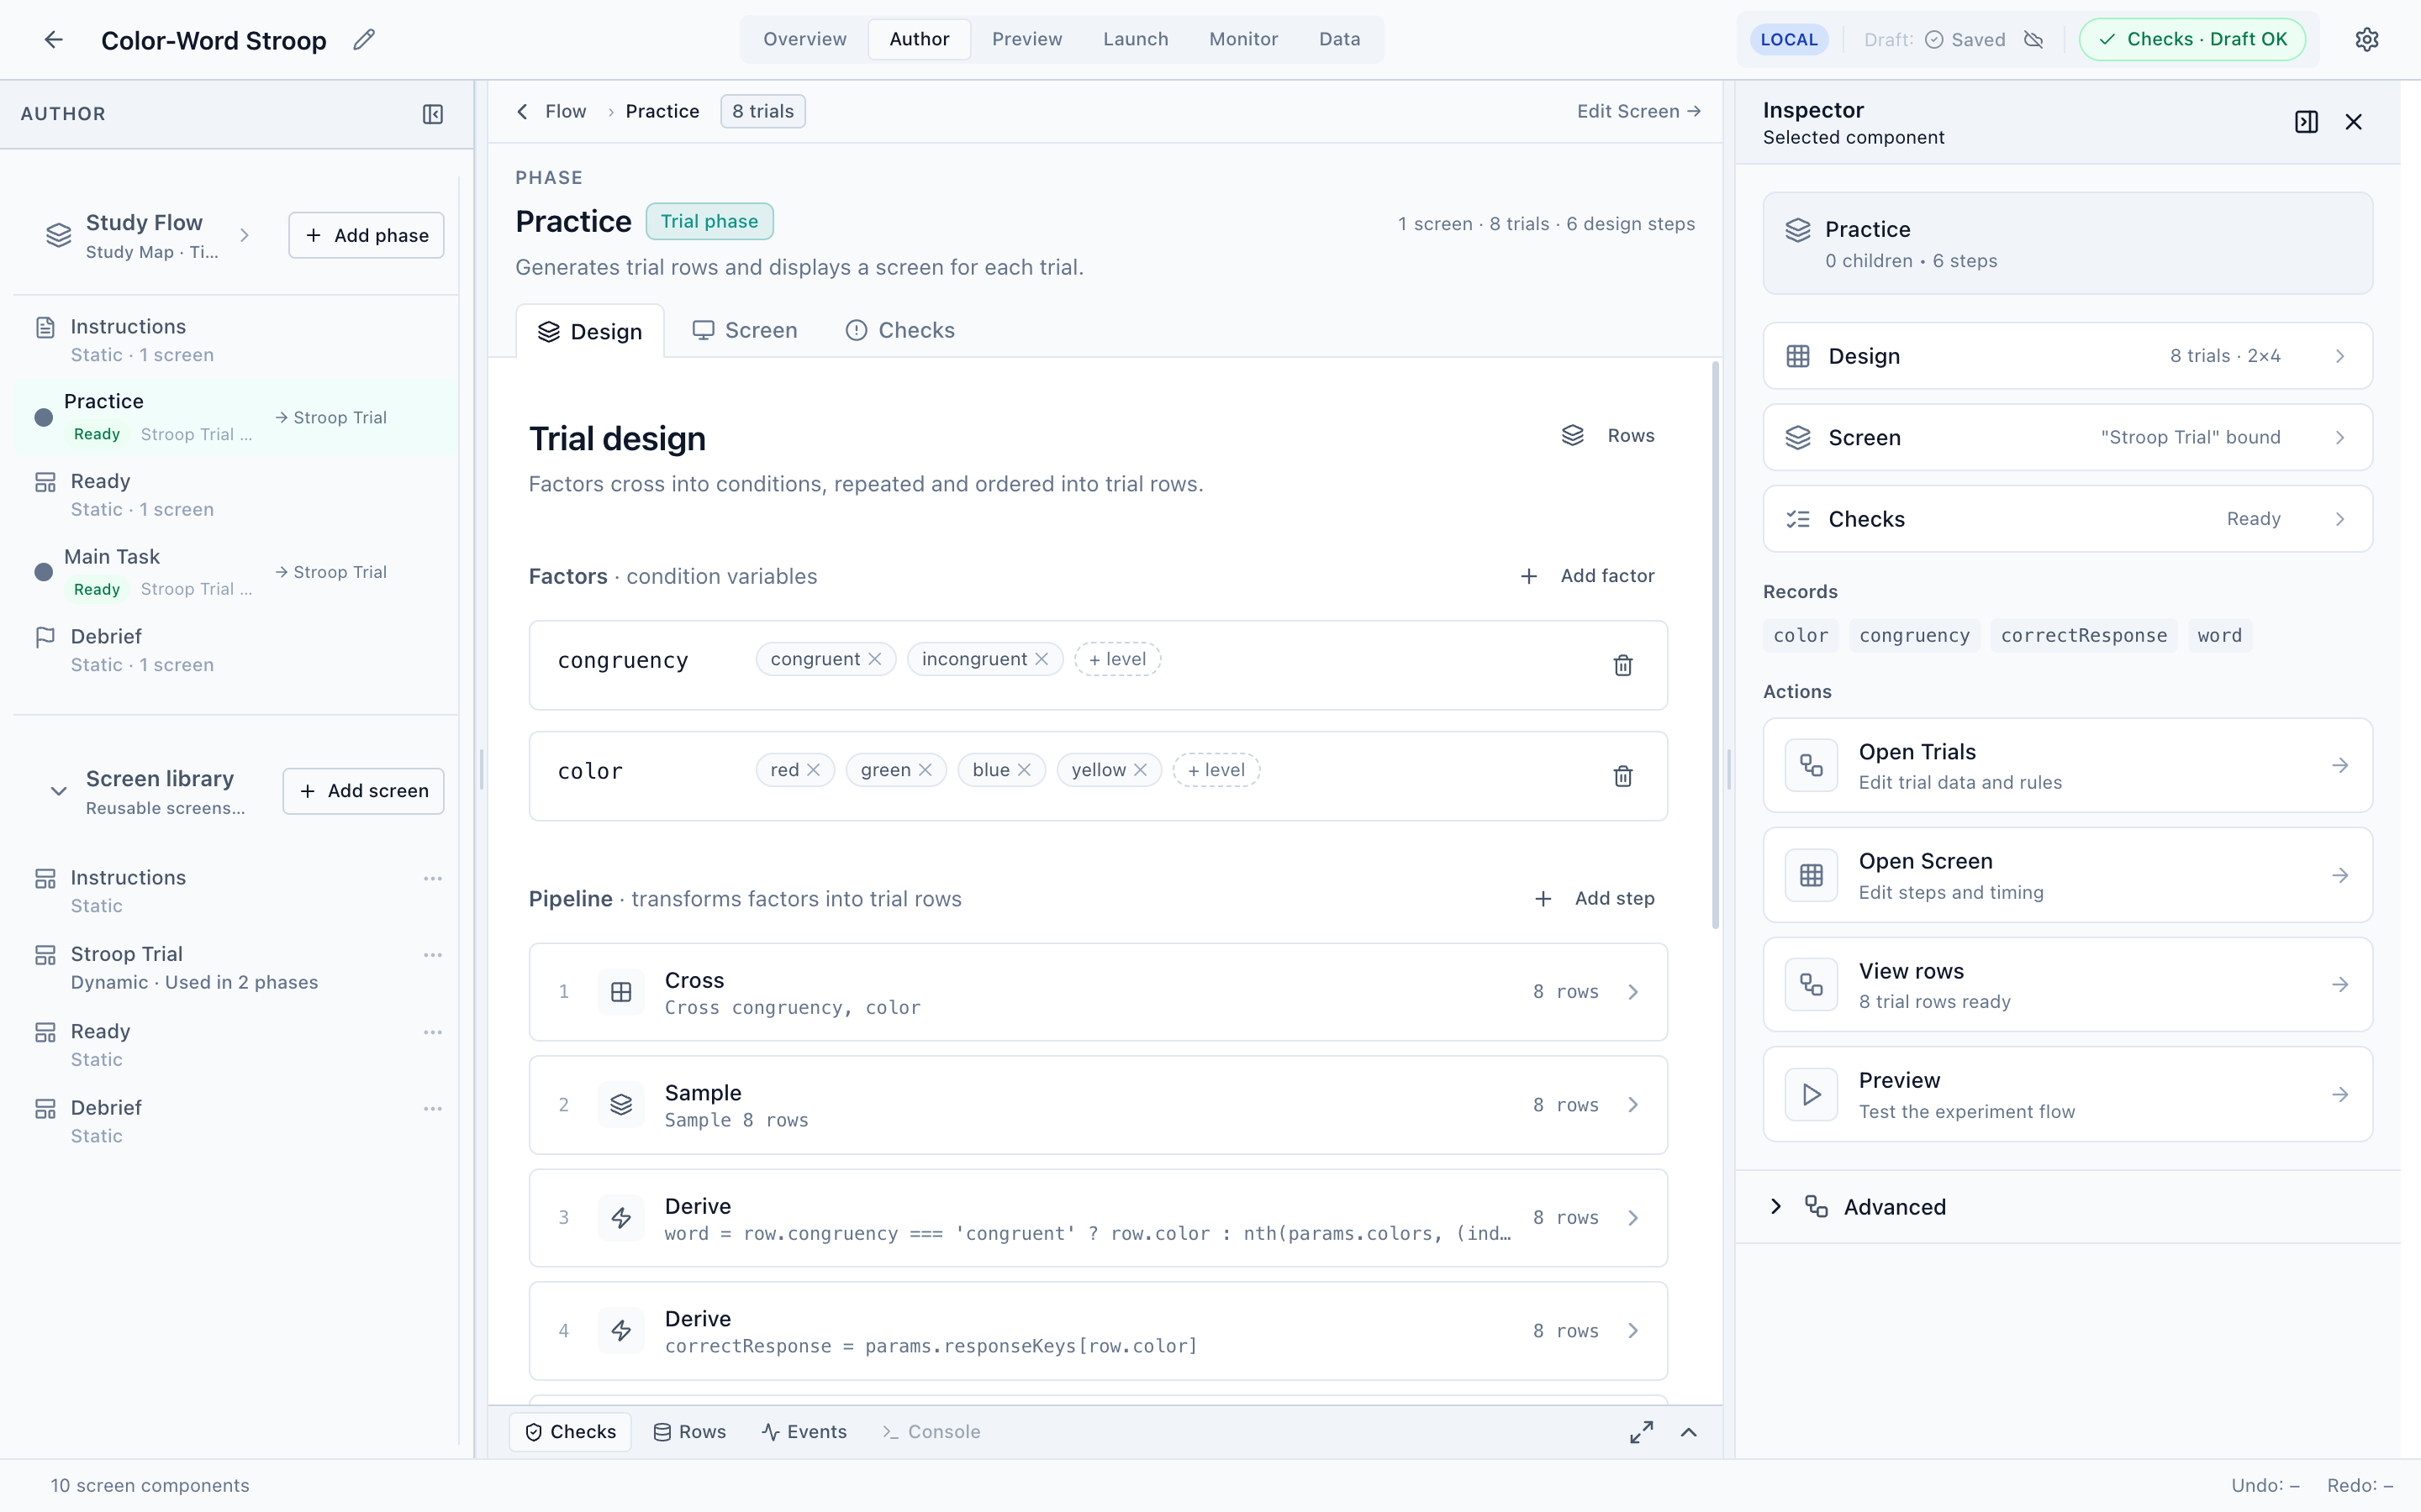Click the correctResponse record chip

[x=2083, y=636]
